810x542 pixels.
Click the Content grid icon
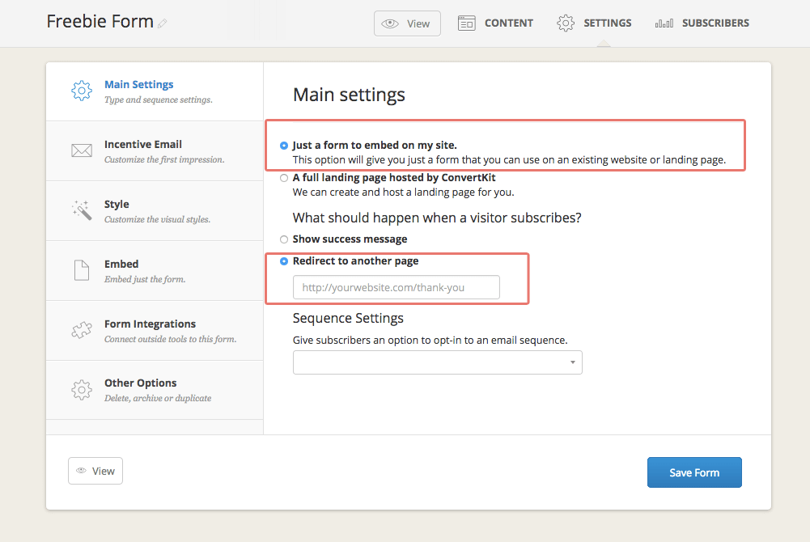(x=466, y=23)
